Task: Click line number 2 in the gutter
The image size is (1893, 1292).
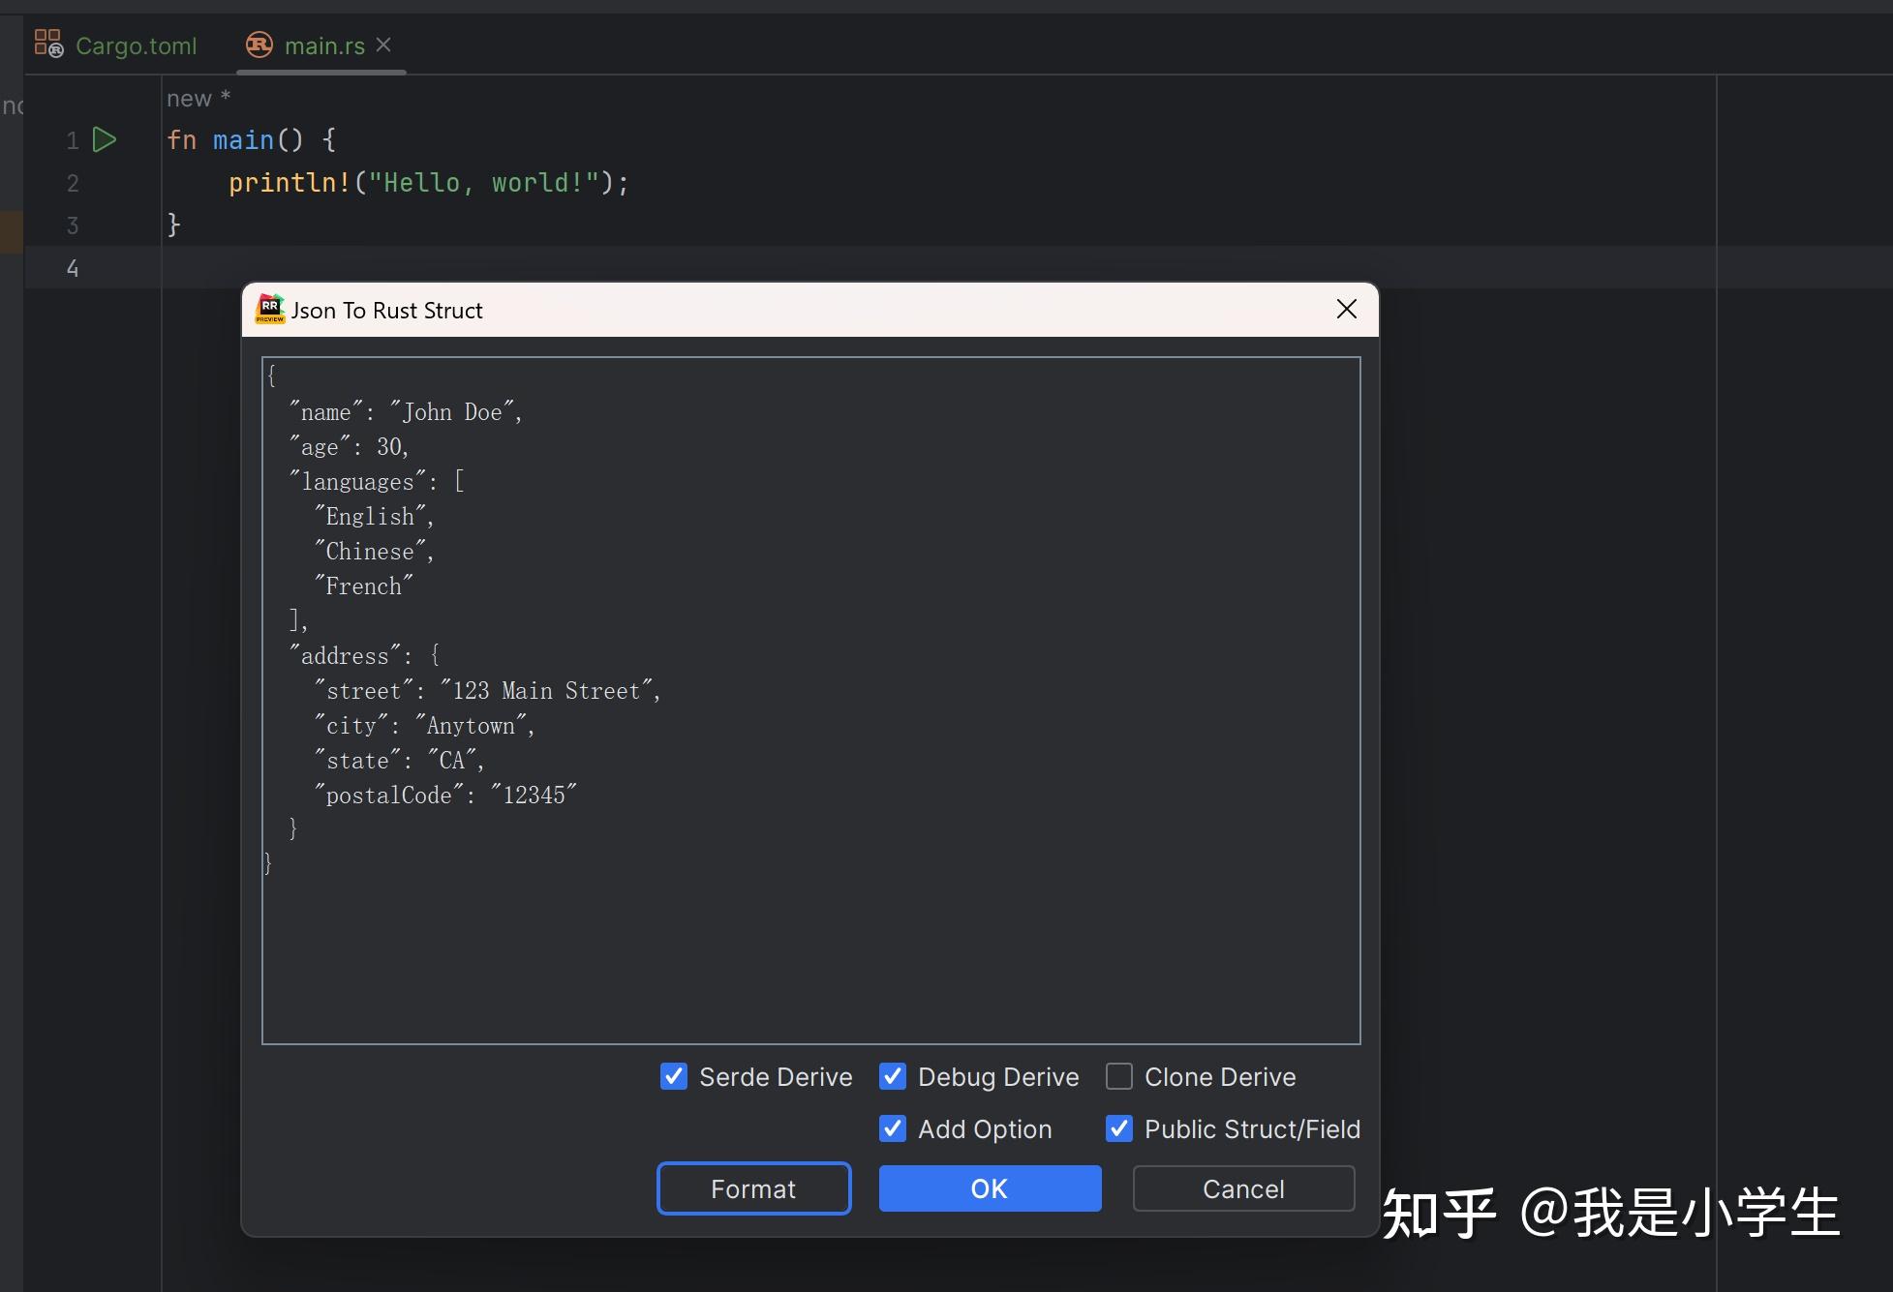Action: click(72, 183)
